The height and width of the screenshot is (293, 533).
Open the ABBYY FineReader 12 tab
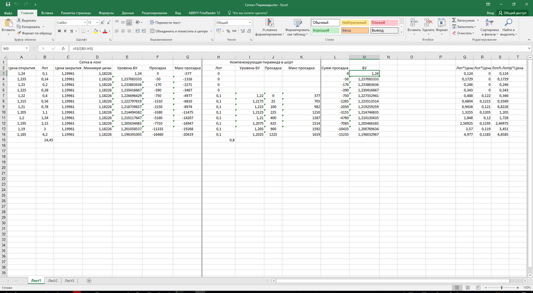tap(204, 13)
